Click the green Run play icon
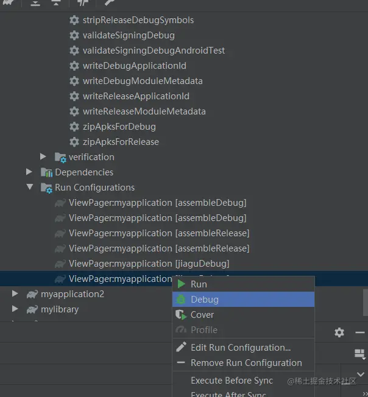368x397 pixels. coord(181,284)
